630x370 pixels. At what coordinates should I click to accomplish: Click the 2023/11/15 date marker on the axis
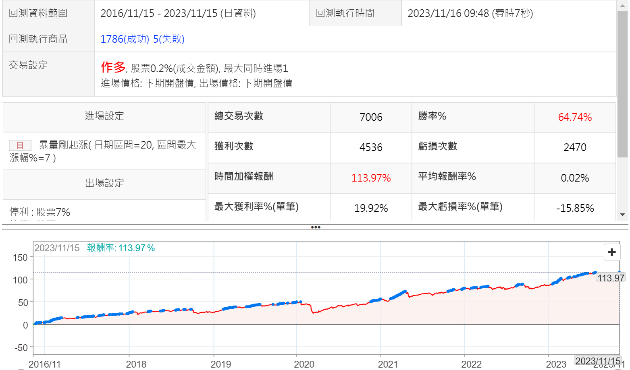point(598,361)
